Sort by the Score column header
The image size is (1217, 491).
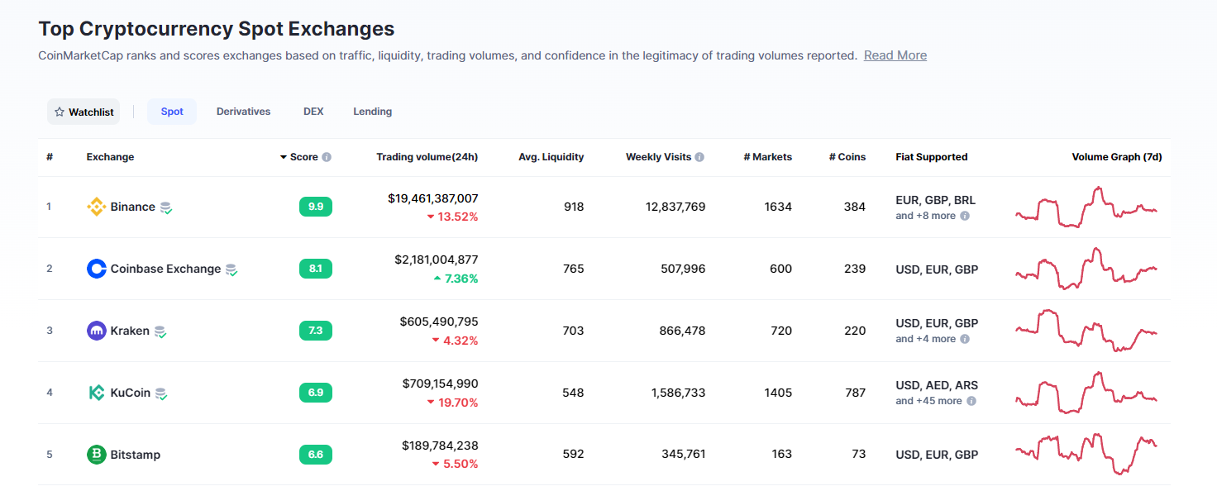304,157
